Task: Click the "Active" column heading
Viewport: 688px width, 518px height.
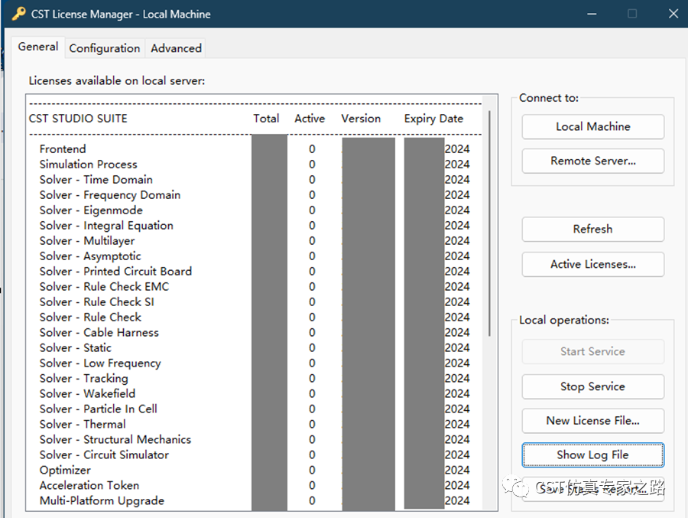Action: [x=310, y=119]
